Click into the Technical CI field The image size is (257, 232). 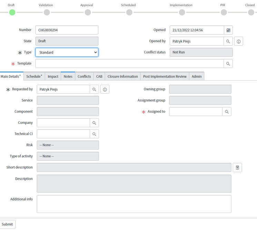click(x=63, y=134)
